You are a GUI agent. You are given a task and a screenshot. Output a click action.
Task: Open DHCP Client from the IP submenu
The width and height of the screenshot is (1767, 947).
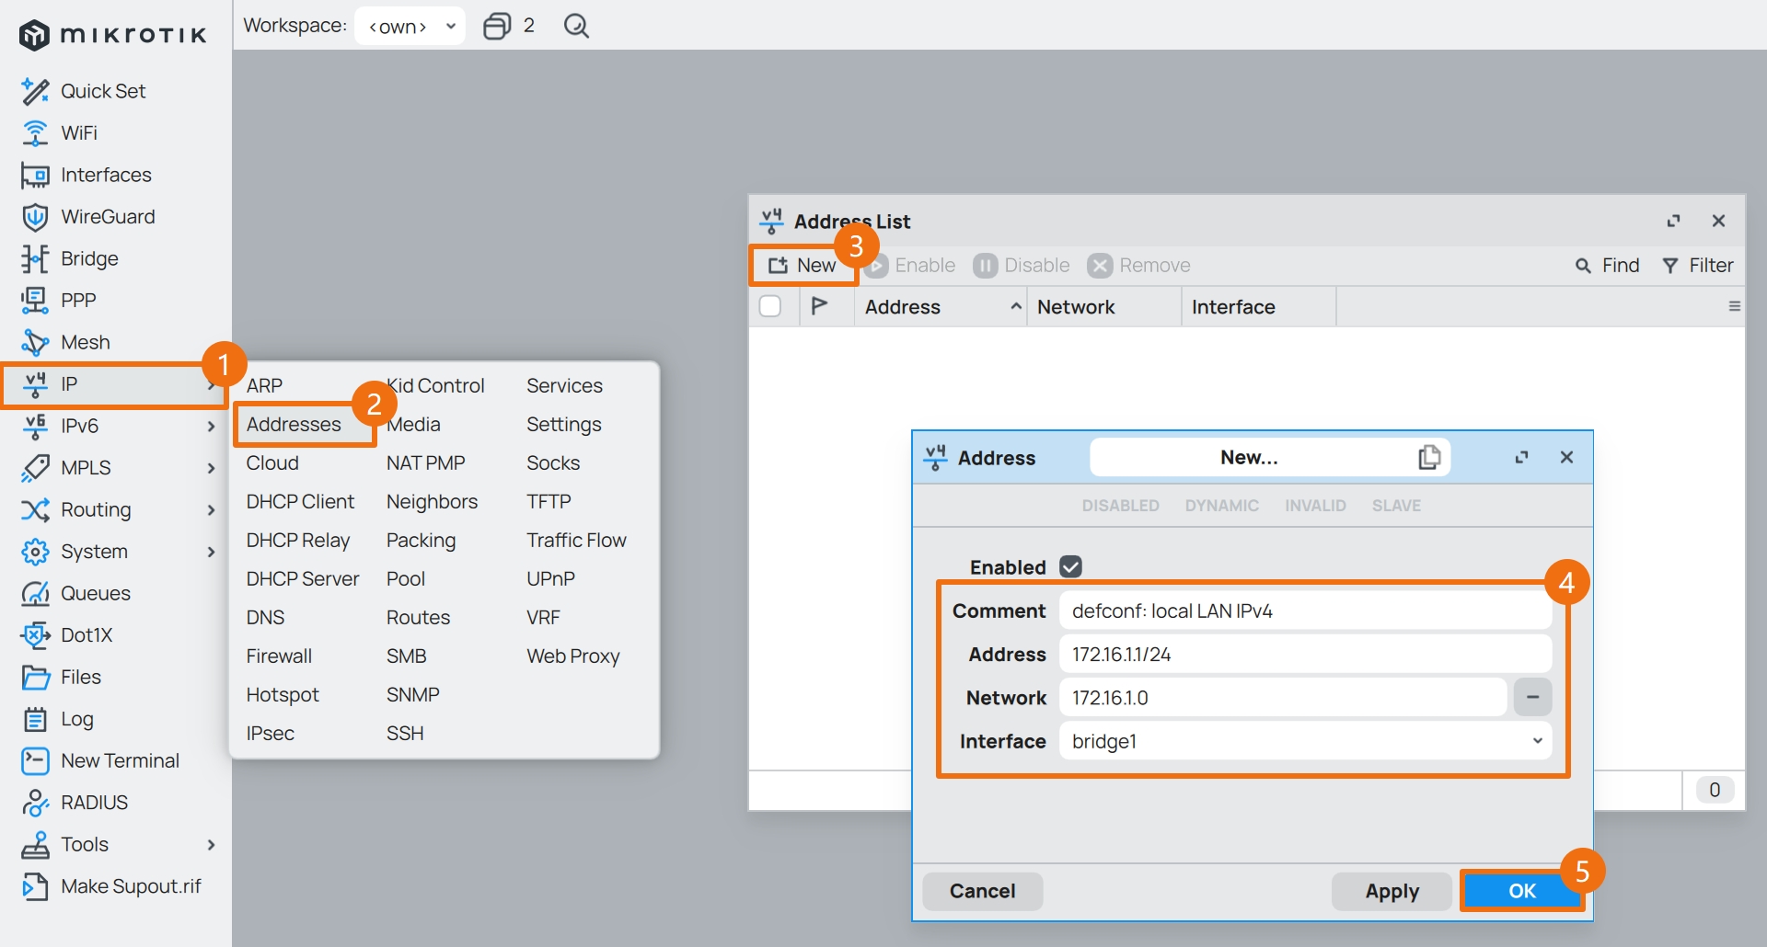(300, 501)
